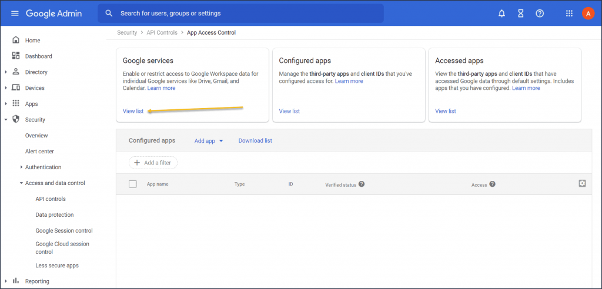The image size is (602, 289).
Task: Expand the Authentication submenu
Action: tap(21, 167)
